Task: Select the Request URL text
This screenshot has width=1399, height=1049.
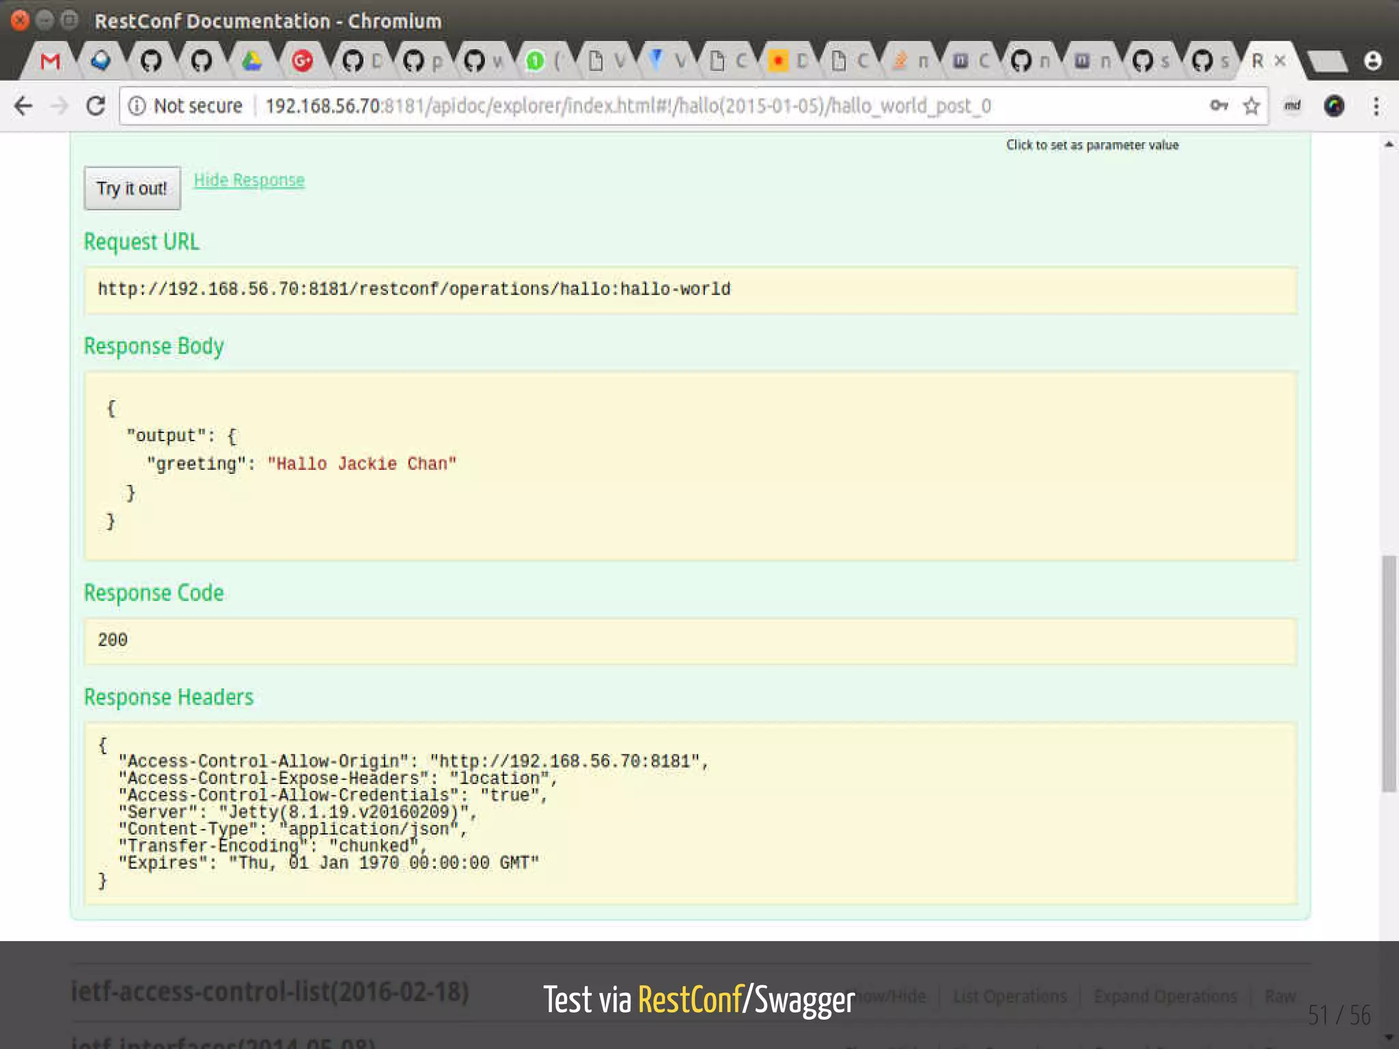Action: [414, 289]
